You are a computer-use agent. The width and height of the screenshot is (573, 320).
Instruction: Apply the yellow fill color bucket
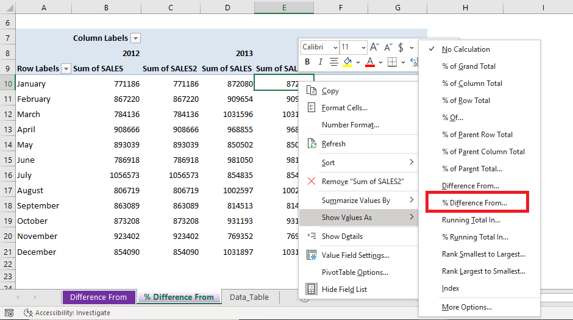[x=347, y=62]
